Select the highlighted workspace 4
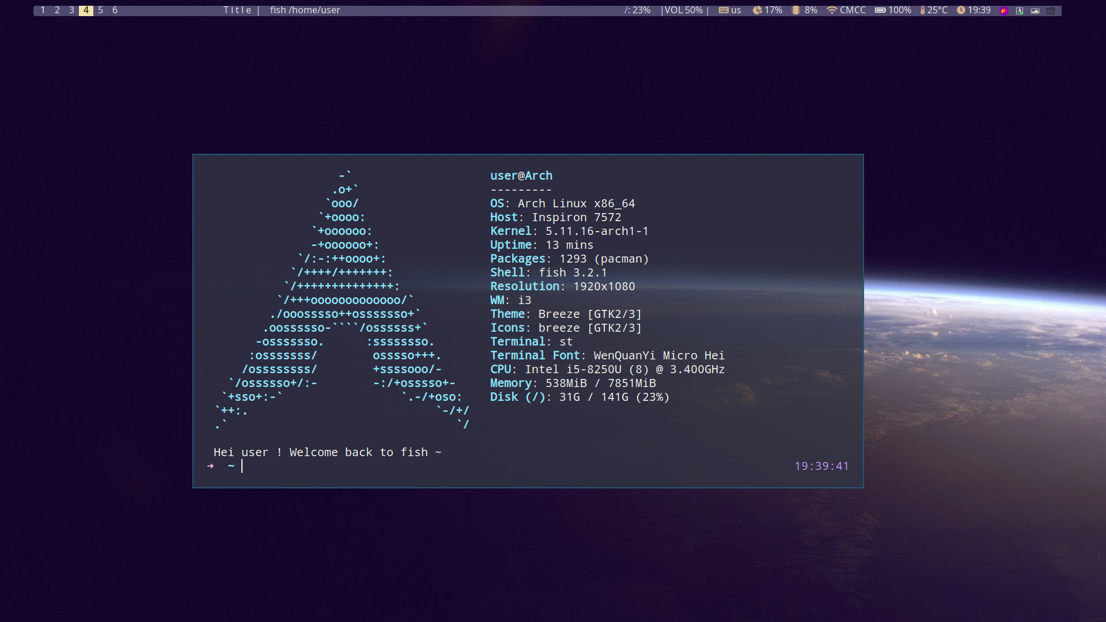The image size is (1106, 622). [x=86, y=10]
